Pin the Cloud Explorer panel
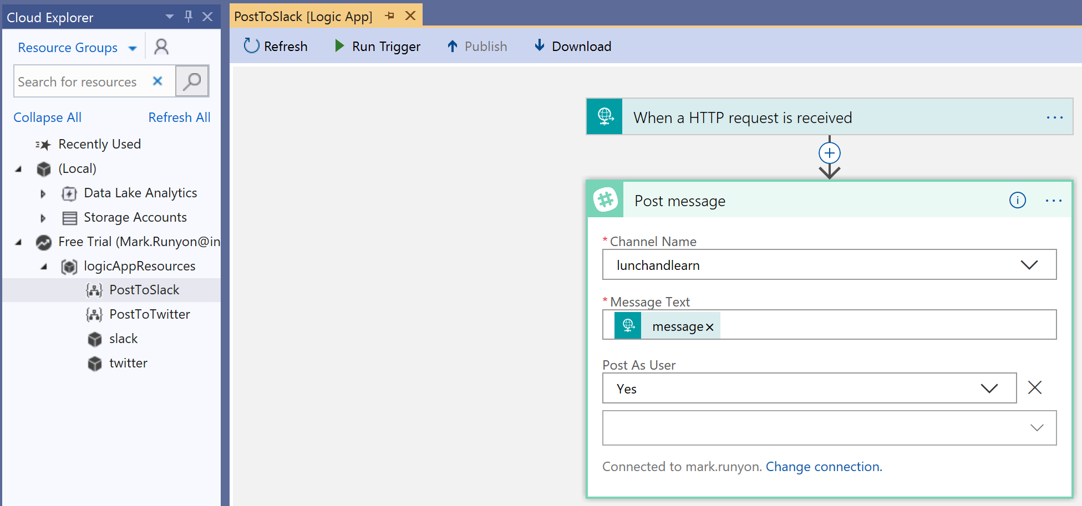This screenshot has width=1082, height=506. click(189, 17)
